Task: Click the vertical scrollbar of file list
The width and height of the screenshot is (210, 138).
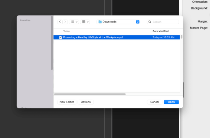Action: coord(182,37)
